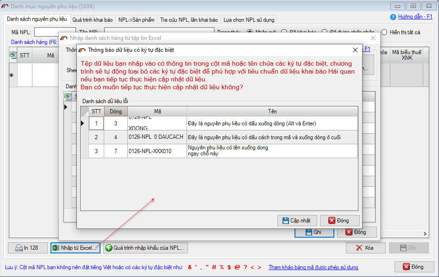Click the Xóa delete button
The height and width of the screenshot is (277, 439).
coord(365,248)
